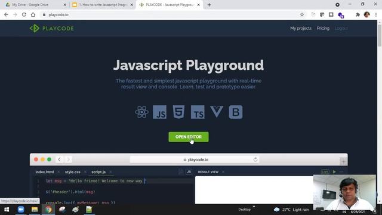Click the Vue V icon
This screenshot has height=215, width=382.
click(217, 112)
